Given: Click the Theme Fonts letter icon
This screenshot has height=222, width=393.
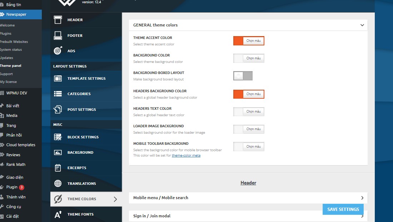Looking at the screenshot, I should 58,214.
